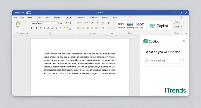Click the send arrow in Copilot panel
Viewport: 201px width, 108px height.
point(181,60)
